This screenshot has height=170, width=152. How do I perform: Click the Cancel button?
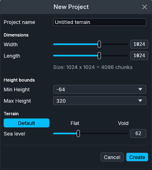(112, 157)
